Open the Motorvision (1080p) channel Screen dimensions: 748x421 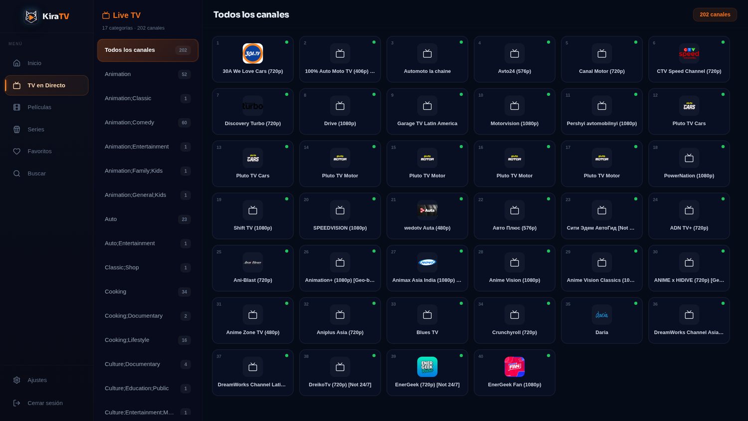[515, 112]
